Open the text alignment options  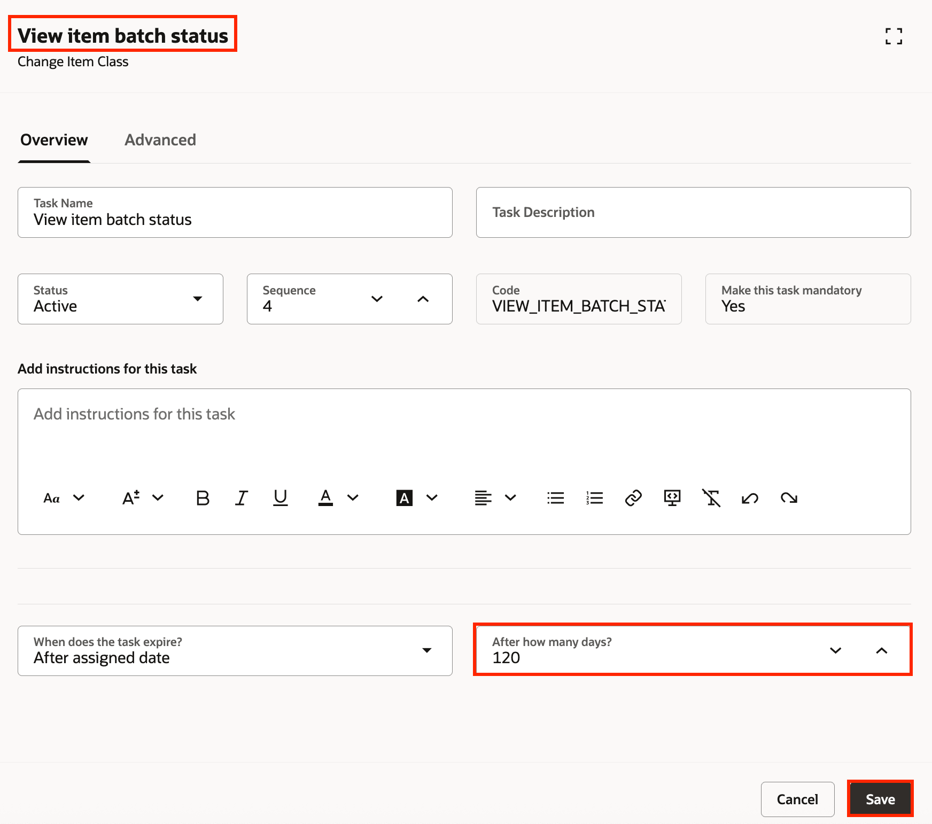tap(511, 497)
